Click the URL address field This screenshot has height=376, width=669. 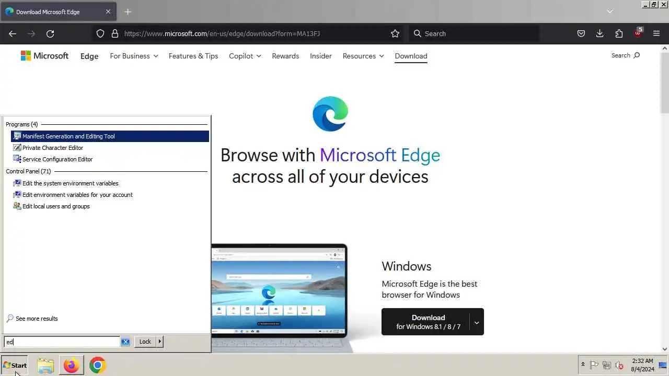[x=253, y=33]
